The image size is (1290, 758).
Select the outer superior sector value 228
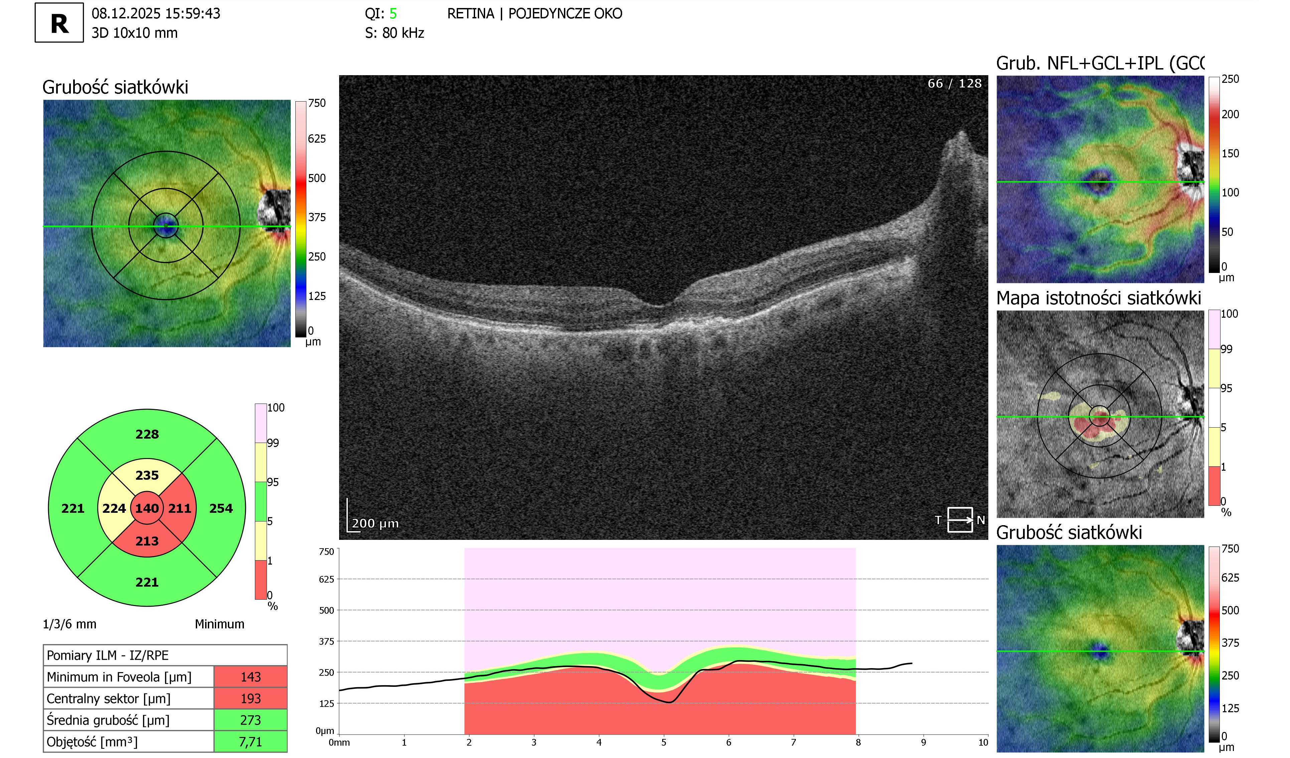click(147, 434)
